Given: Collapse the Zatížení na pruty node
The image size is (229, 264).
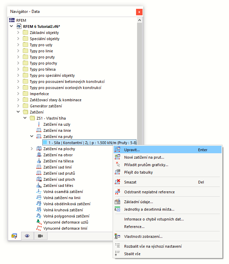Looking at the screenshot, I should click(32, 136).
